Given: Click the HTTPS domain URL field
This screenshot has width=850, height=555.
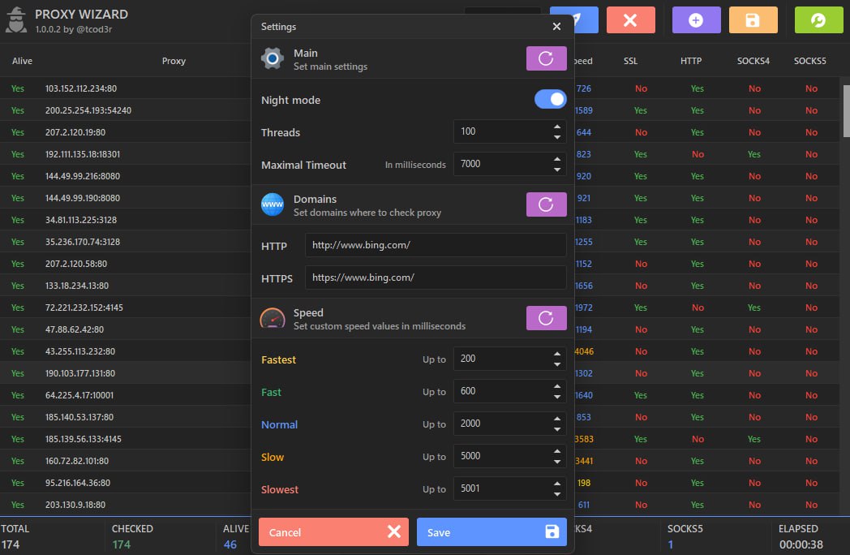Looking at the screenshot, I should coord(436,277).
